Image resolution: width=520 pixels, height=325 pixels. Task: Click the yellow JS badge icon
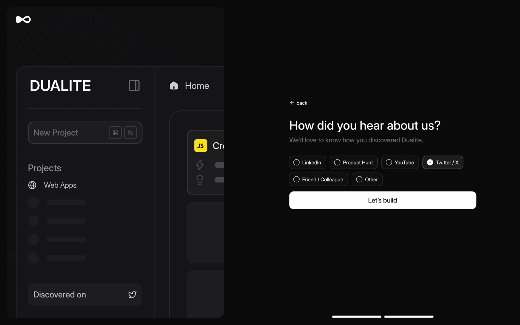click(201, 146)
